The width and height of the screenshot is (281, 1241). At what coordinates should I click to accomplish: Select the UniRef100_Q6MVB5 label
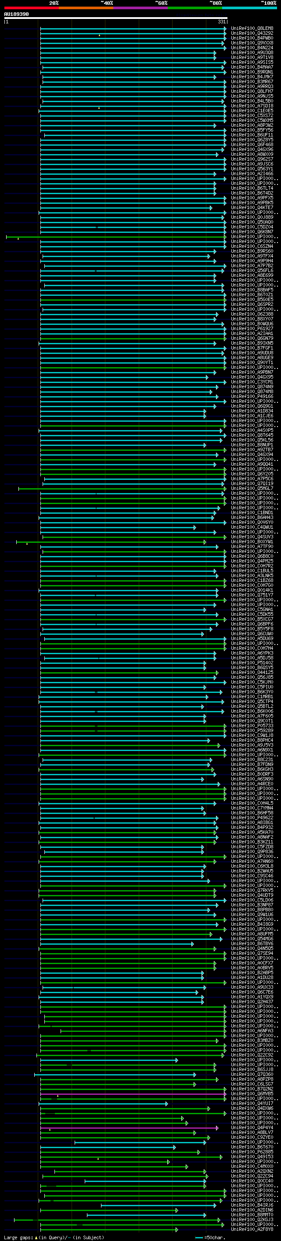[252, 1094]
